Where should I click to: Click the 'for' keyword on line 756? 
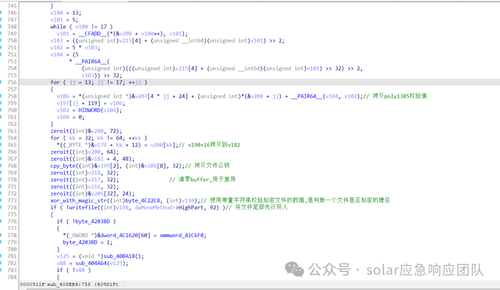tap(55, 82)
